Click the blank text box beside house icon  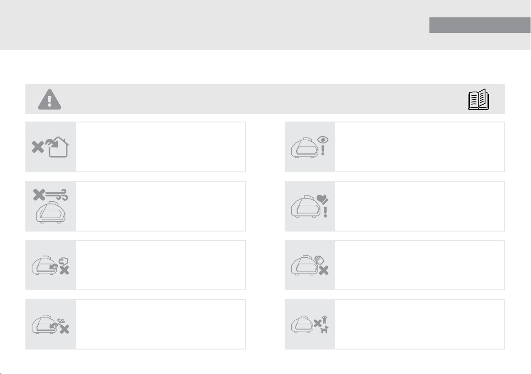click(160, 147)
